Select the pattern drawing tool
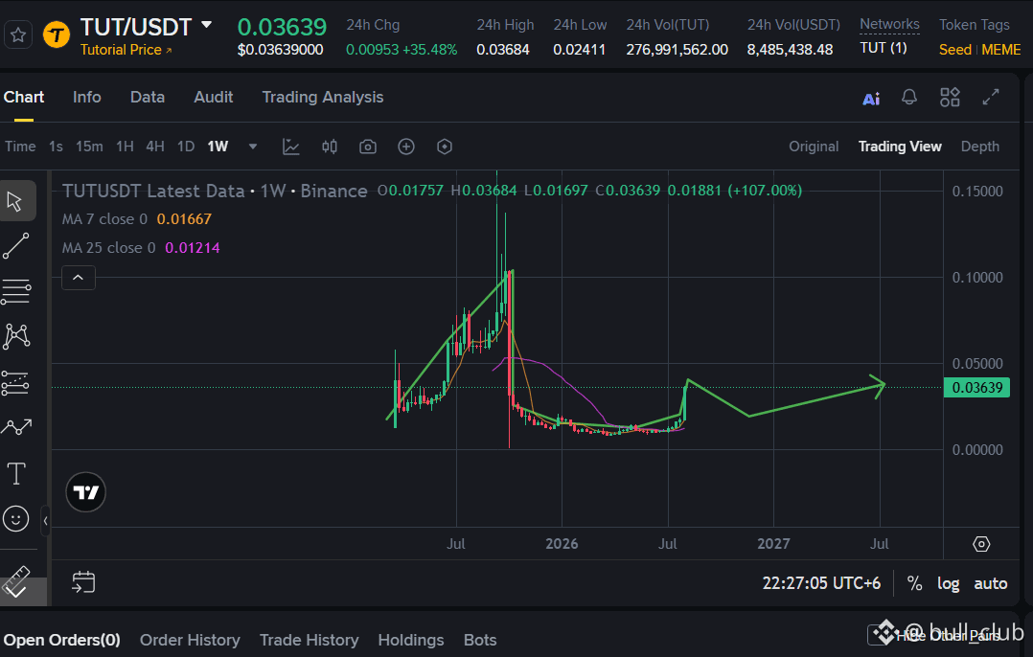This screenshot has width=1033, height=657. pyautogui.click(x=16, y=336)
